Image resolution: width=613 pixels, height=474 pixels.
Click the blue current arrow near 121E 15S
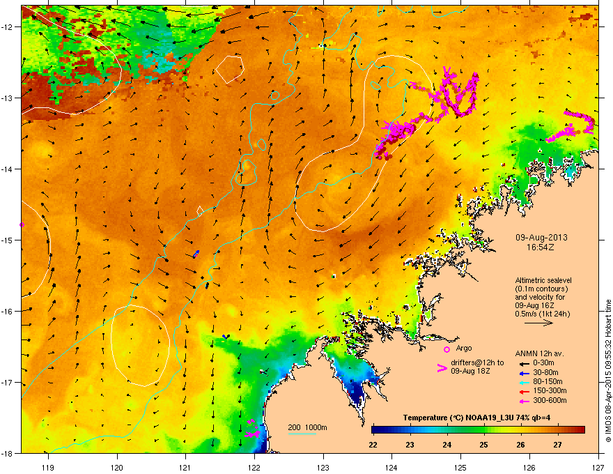click(196, 254)
